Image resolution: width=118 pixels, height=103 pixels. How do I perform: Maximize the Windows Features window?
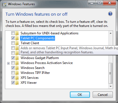99,3
